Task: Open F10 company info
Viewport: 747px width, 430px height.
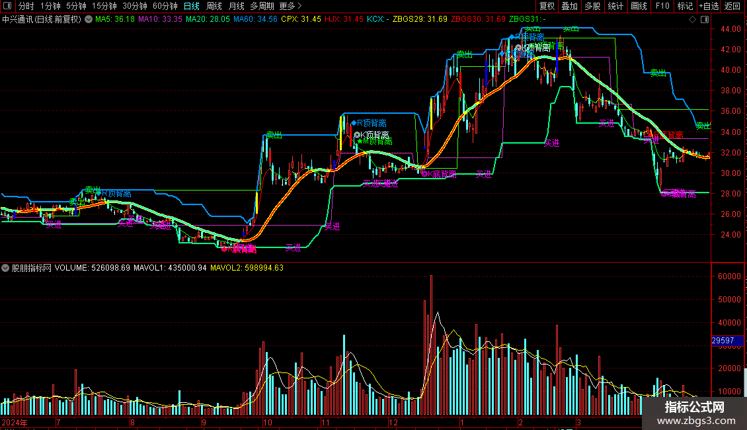Action: pyautogui.click(x=662, y=6)
